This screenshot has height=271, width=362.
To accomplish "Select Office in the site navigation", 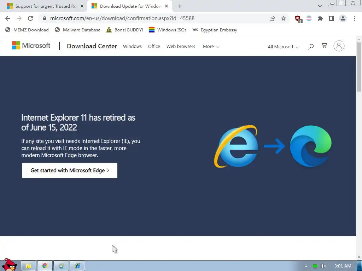I will tap(154, 46).
